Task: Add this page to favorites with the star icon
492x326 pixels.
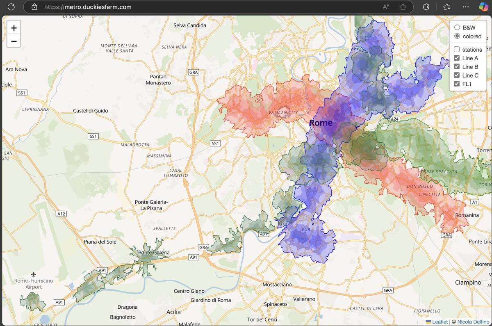Action: (403, 7)
